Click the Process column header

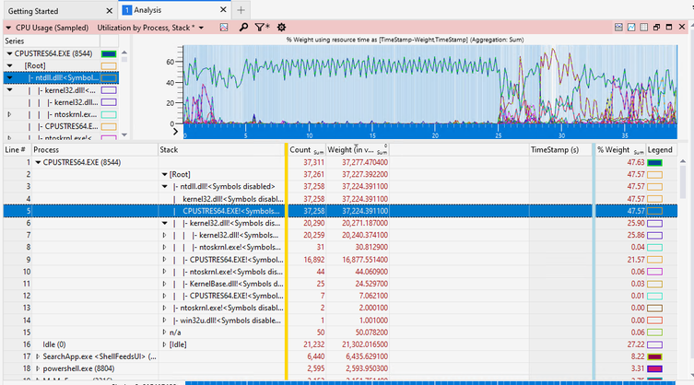(x=94, y=149)
